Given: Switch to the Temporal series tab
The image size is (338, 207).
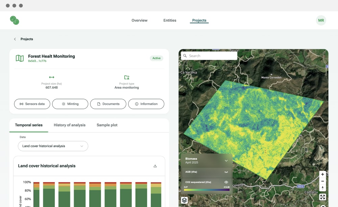Looking at the screenshot, I should (x=29, y=125).
